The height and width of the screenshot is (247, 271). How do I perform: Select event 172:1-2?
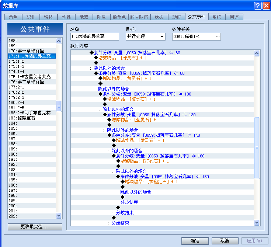pos(32,61)
